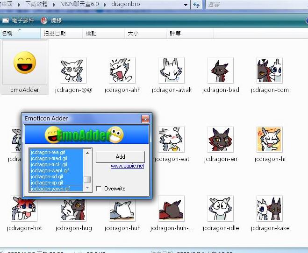Sort files by 拍攝日期 column header
Screen dimensions: 308x253
[x=55, y=34]
